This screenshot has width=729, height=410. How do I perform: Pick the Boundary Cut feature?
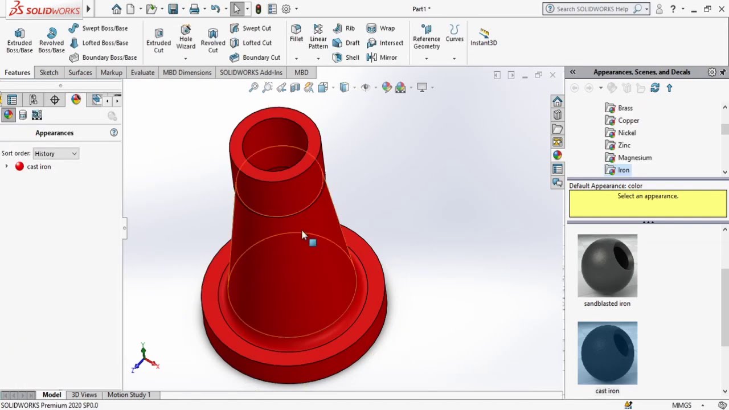coord(255,58)
